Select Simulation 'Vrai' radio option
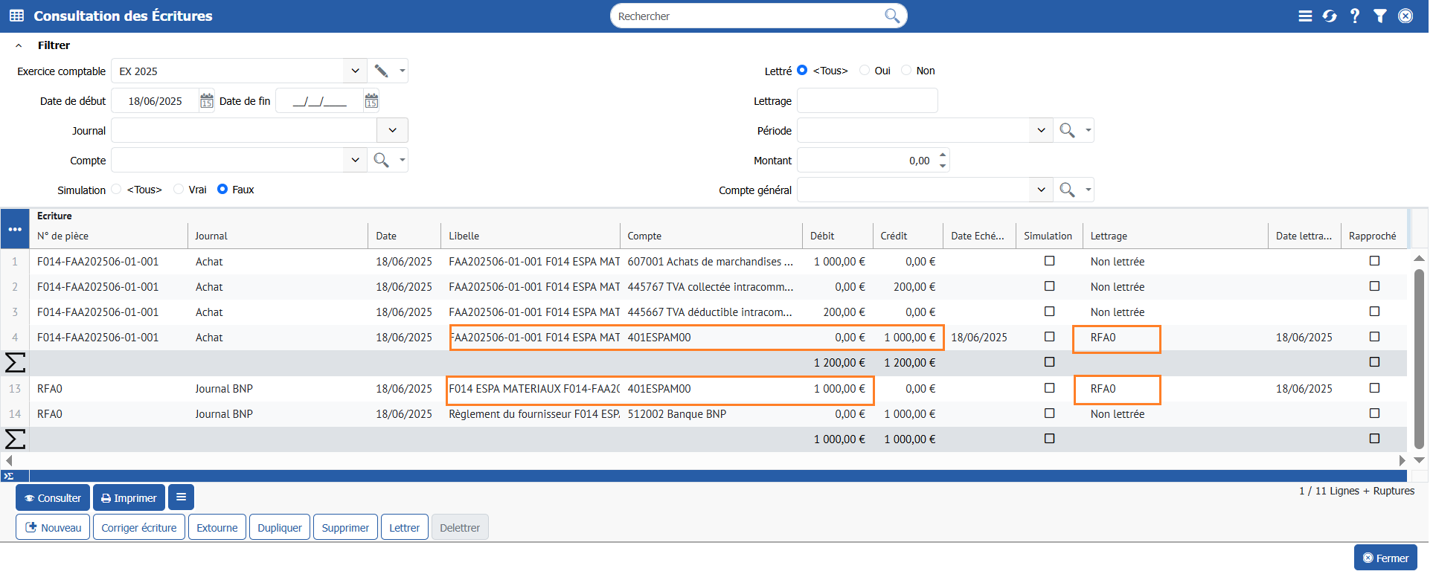 179,190
